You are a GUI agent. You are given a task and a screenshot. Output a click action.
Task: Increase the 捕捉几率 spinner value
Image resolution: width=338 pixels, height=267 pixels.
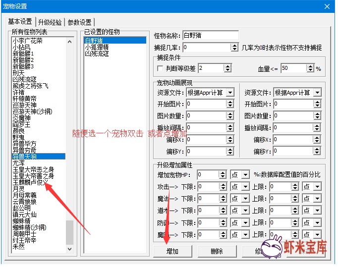click(x=234, y=46)
